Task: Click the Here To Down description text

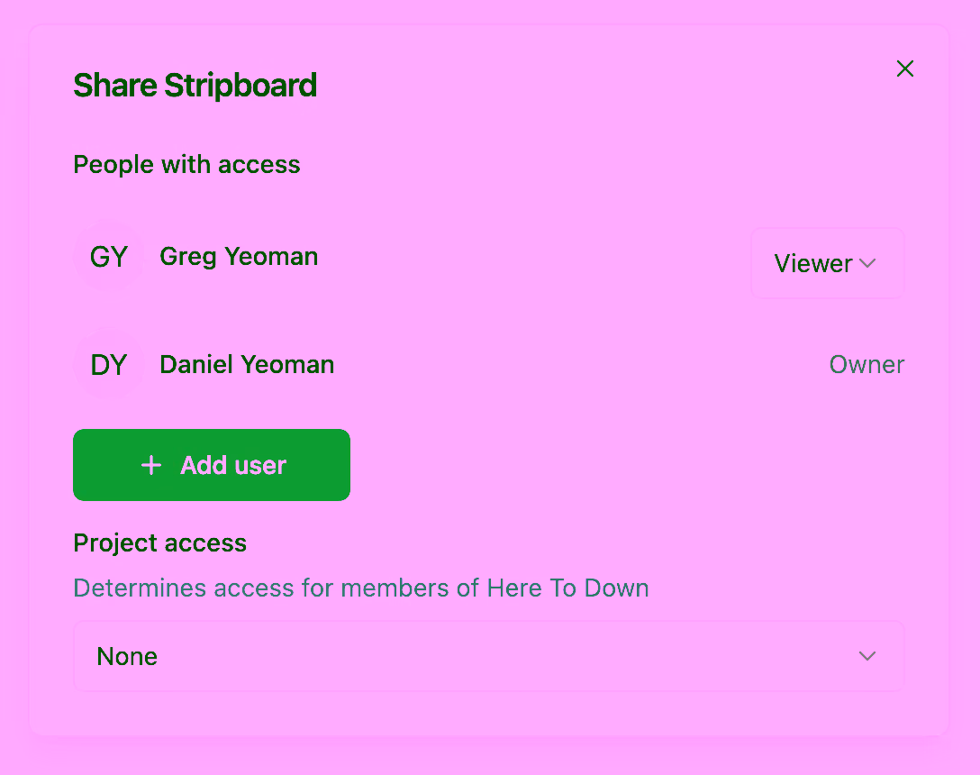Action: 360,588
